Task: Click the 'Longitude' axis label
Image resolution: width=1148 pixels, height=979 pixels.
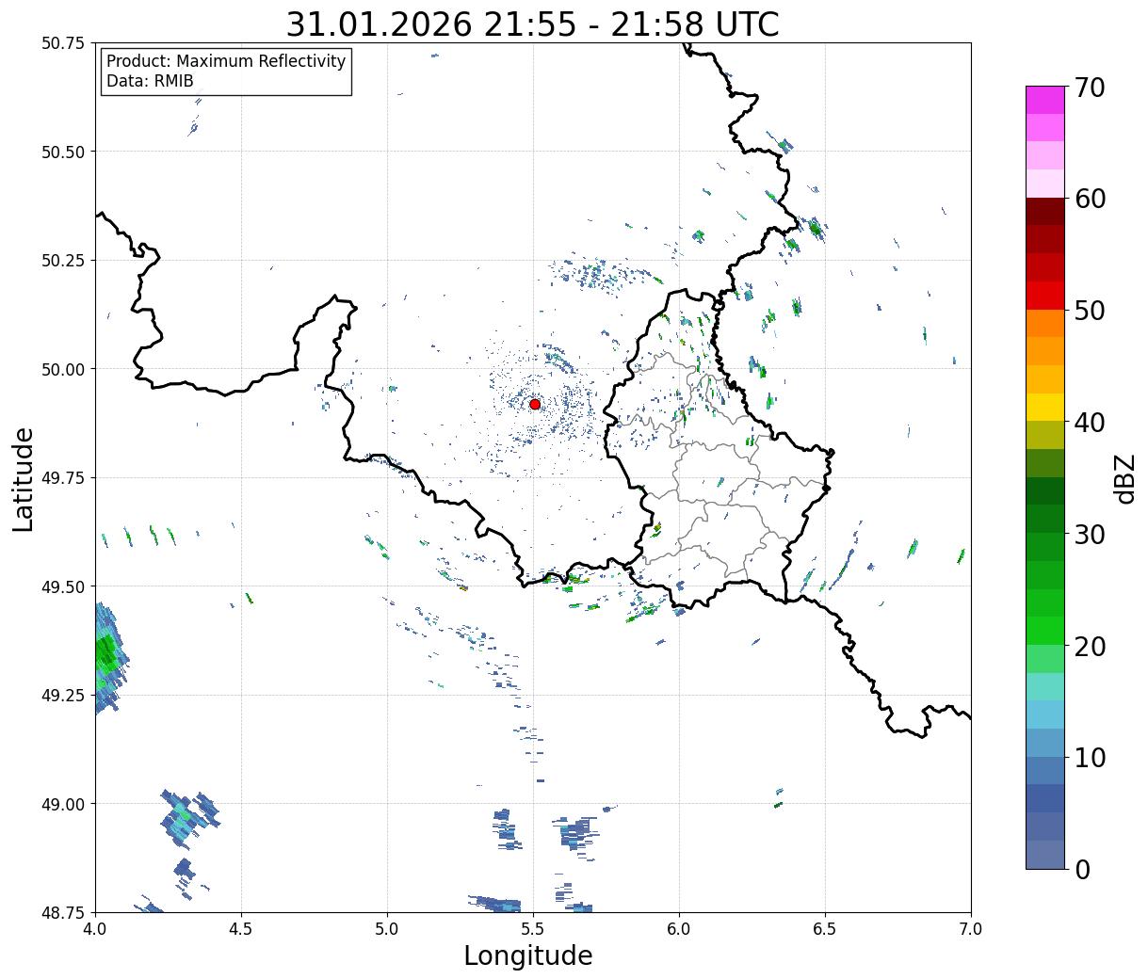Action: click(x=528, y=955)
